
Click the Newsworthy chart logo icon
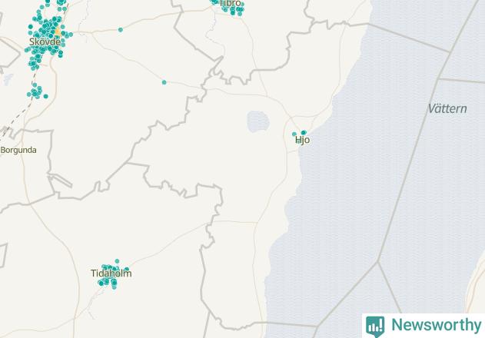tap(375, 326)
